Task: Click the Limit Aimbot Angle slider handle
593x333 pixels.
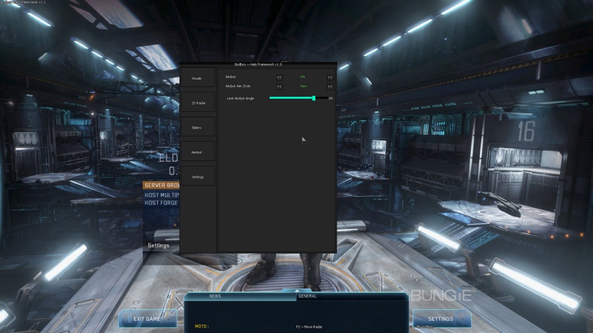Action: coord(314,98)
